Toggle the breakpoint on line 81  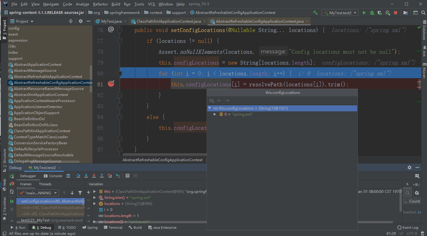pos(111,84)
